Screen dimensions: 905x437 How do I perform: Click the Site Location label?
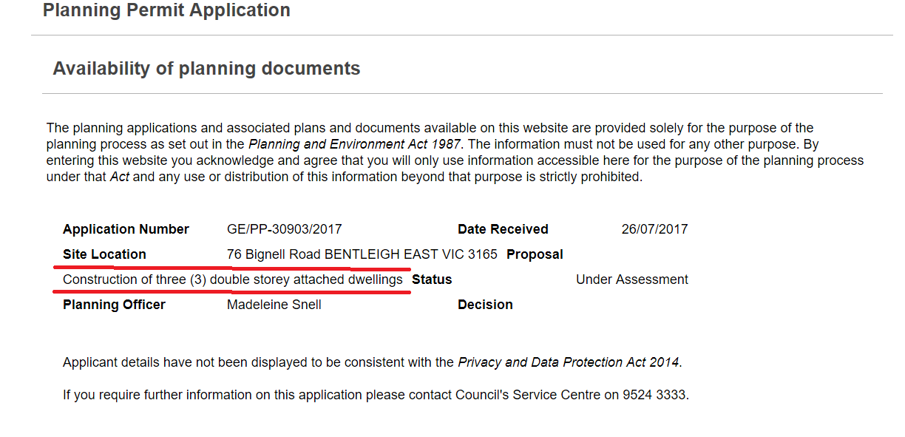point(104,254)
